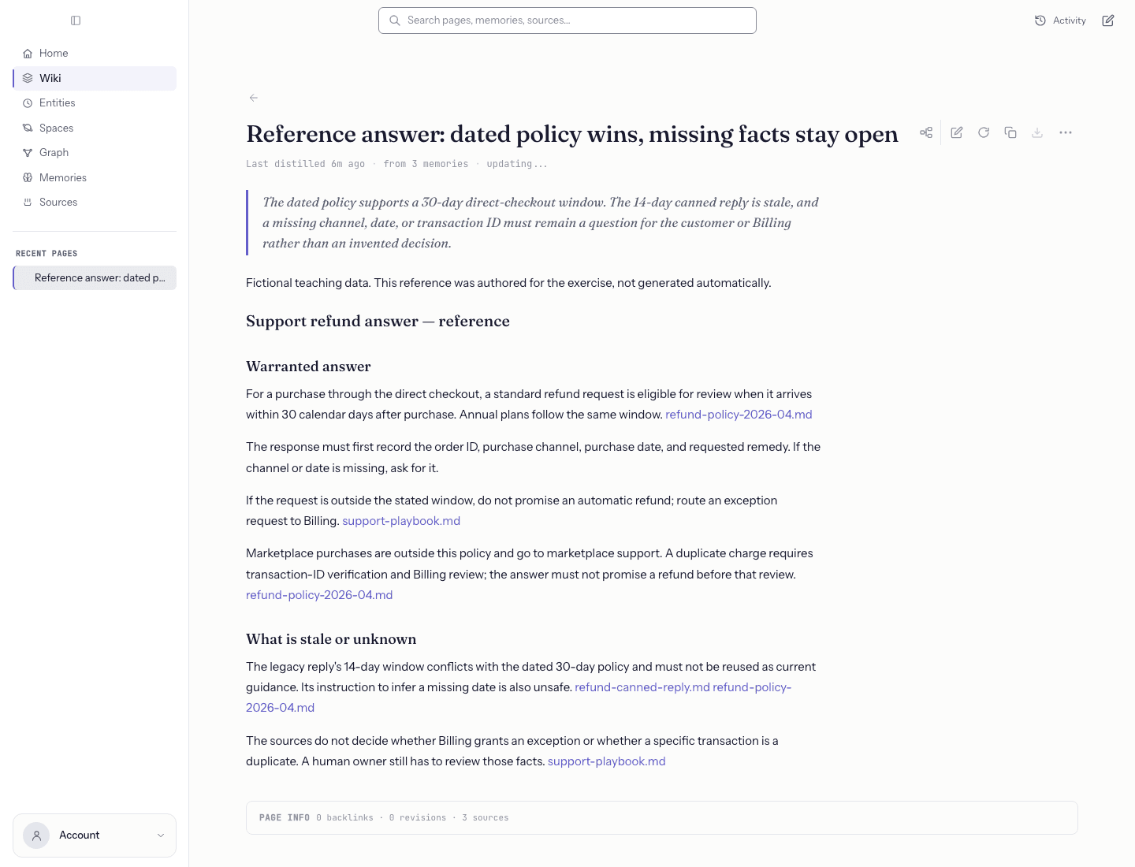Focus the 'Search pages, memories, sources' field

[567, 20]
